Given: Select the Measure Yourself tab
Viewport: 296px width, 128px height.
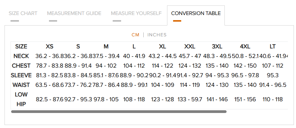Looking at the screenshot, I should [136, 13].
